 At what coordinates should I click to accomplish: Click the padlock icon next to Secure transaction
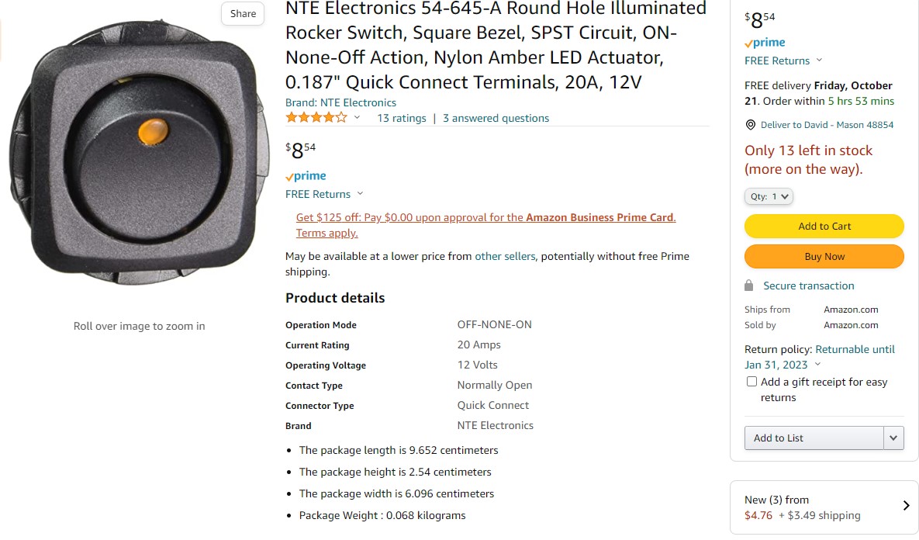tap(748, 286)
